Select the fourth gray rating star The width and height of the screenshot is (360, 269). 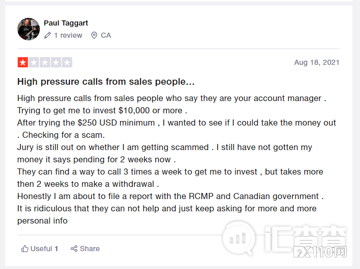tap(56, 63)
